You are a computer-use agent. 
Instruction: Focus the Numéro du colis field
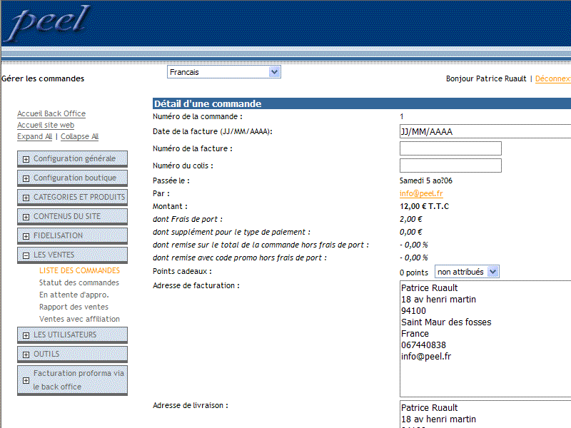[x=450, y=165]
